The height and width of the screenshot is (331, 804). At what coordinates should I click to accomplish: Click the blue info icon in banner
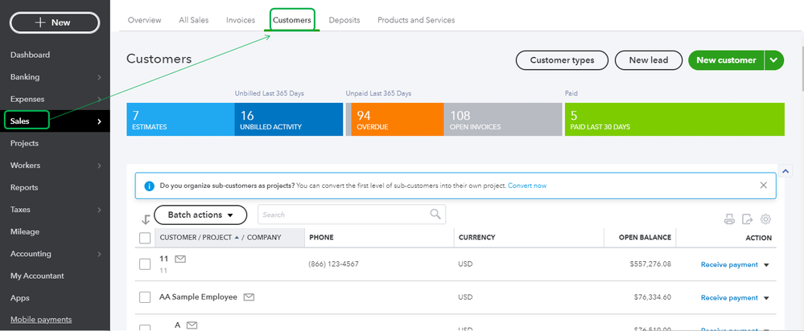pyautogui.click(x=149, y=186)
